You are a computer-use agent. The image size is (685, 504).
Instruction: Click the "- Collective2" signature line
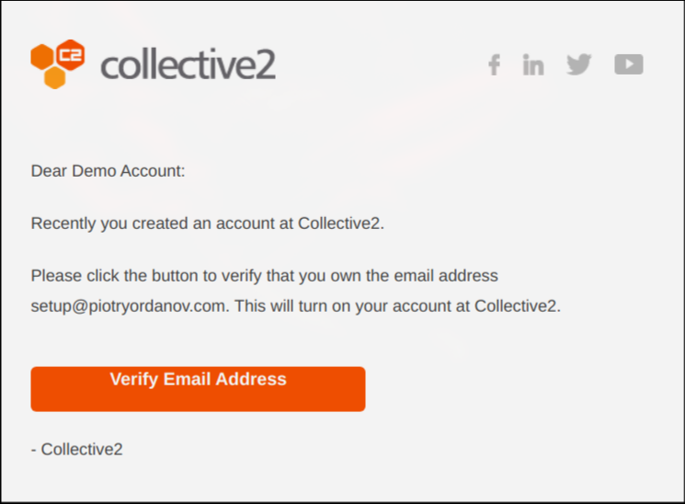point(76,449)
